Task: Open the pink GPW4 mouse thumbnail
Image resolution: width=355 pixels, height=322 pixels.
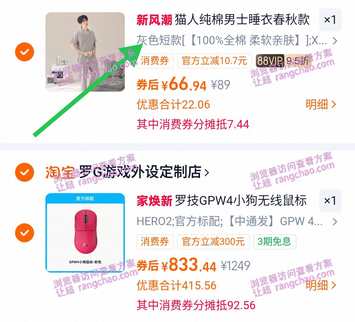Action: [x=85, y=233]
